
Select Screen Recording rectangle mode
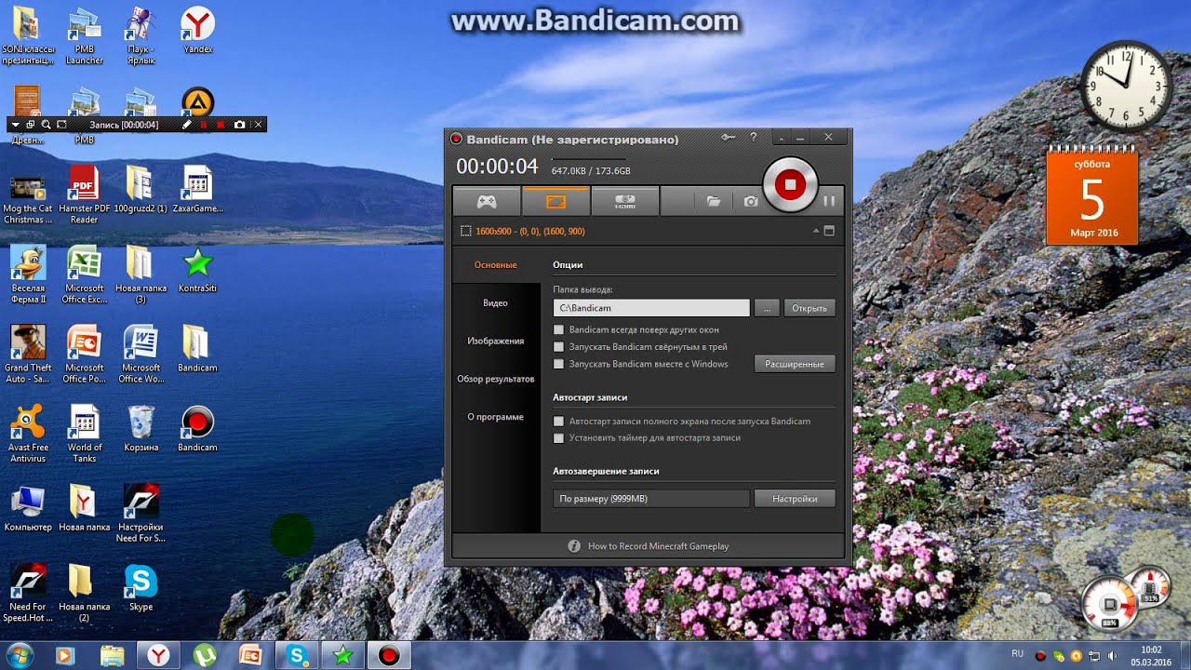tap(555, 201)
